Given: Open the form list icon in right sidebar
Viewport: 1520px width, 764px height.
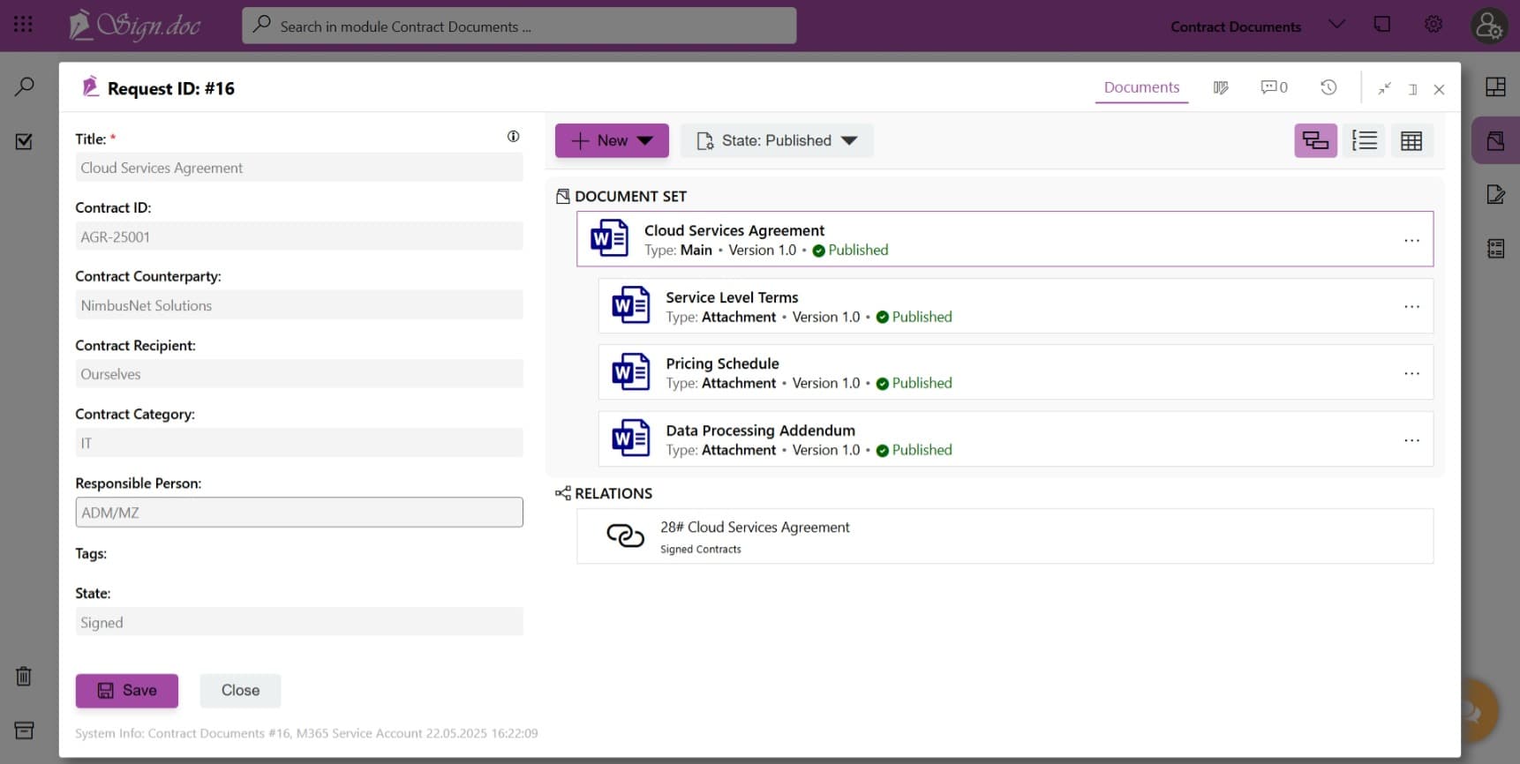Looking at the screenshot, I should pyautogui.click(x=1495, y=249).
